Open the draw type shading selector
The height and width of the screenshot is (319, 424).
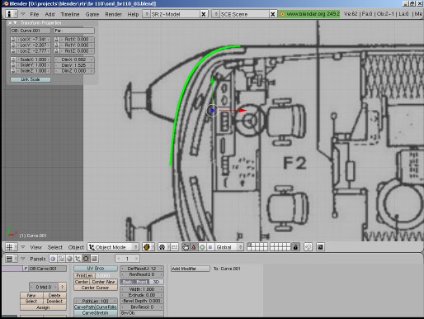tap(147, 247)
